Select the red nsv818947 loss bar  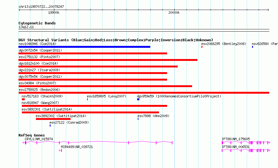pos(94,106)
